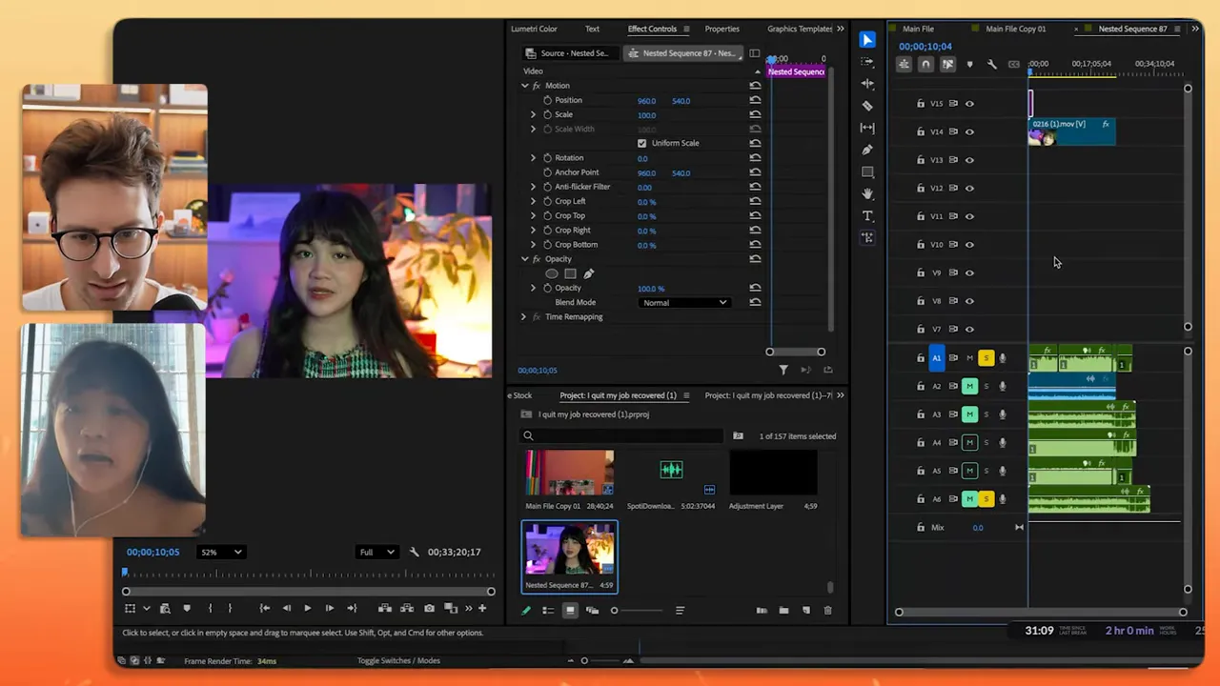Click Play button in Program Monitor

point(307,608)
